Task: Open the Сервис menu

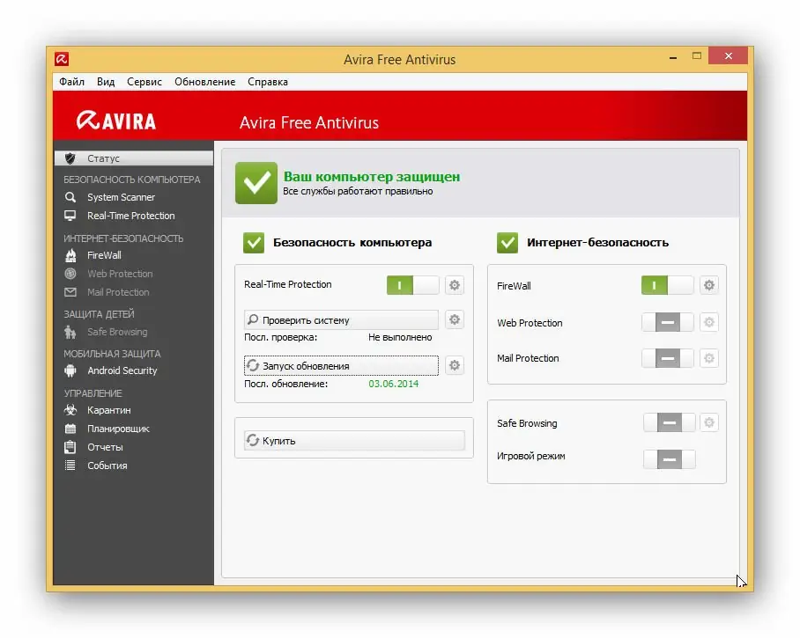Action: click(x=144, y=82)
